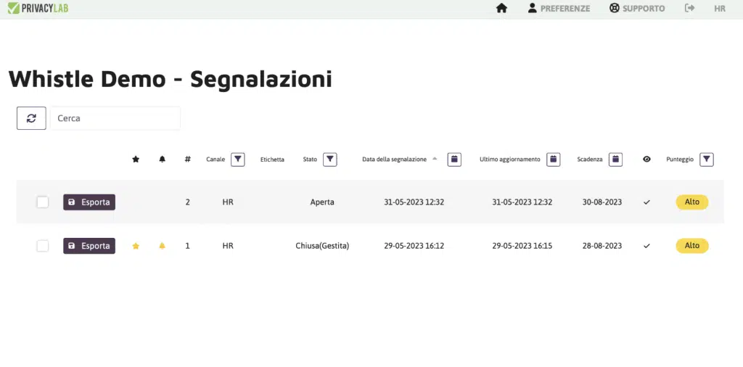The height and width of the screenshot is (367, 743).
Task: Open the Supporto menu
Action: point(637,9)
